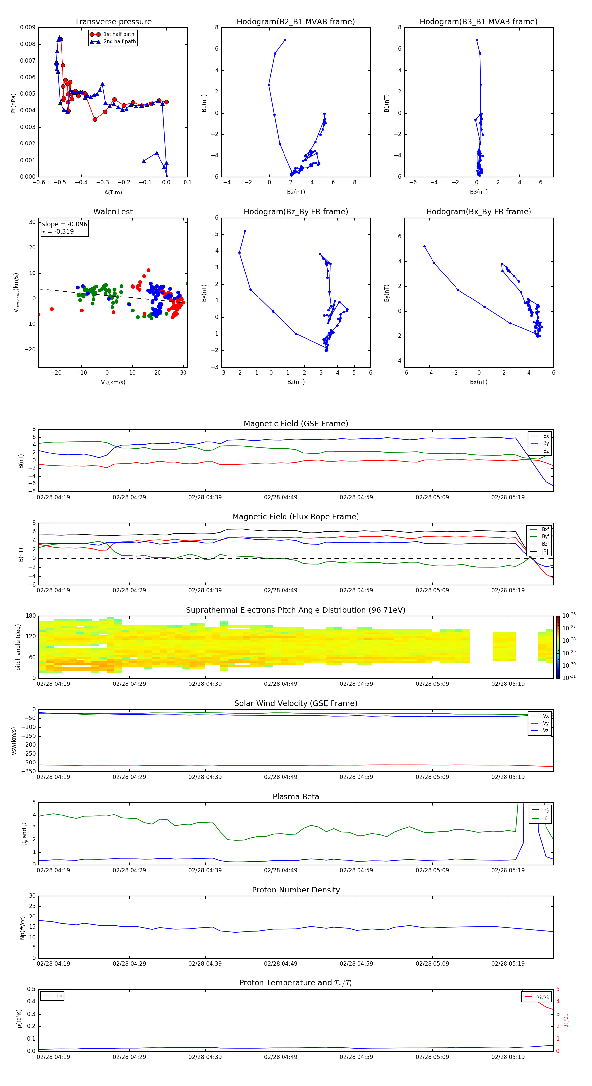This screenshot has height=1086, width=592.
Task: Click the 'slope = -0.096' annotation
Action: pyautogui.click(x=64, y=224)
